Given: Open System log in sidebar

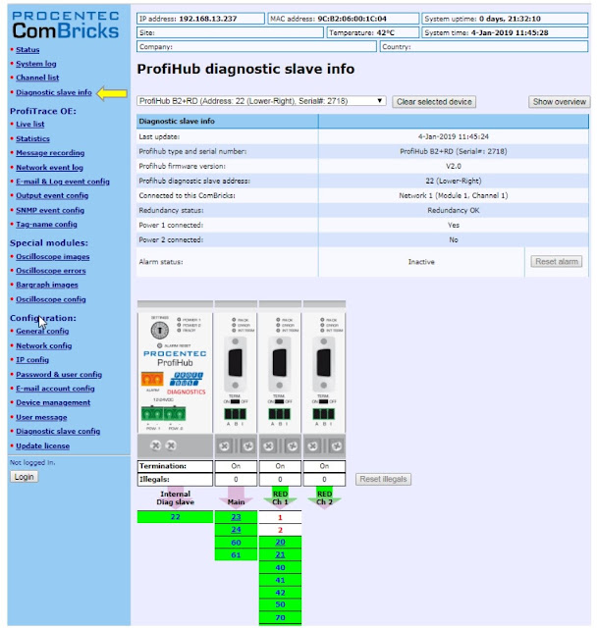Looking at the screenshot, I should [36, 64].
